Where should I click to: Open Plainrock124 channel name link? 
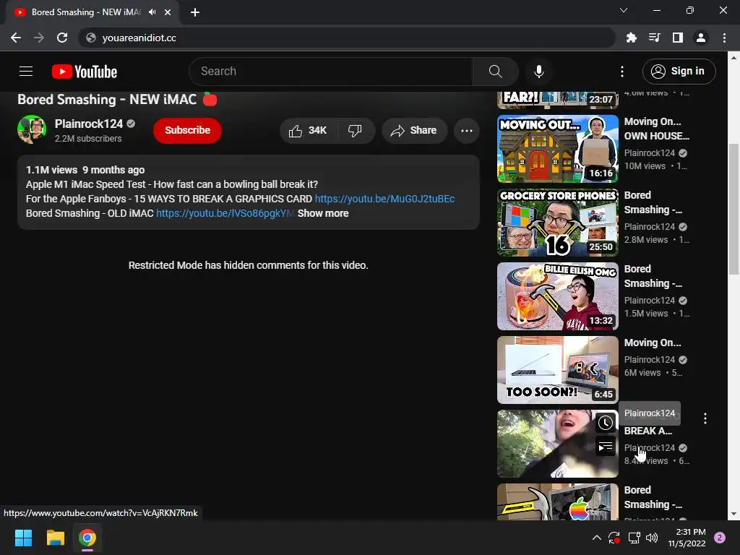pyautogui.click(x=89, y=124)
